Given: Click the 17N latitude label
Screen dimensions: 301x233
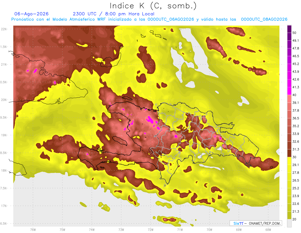Looking at the screenshot, I should [4, 206].
